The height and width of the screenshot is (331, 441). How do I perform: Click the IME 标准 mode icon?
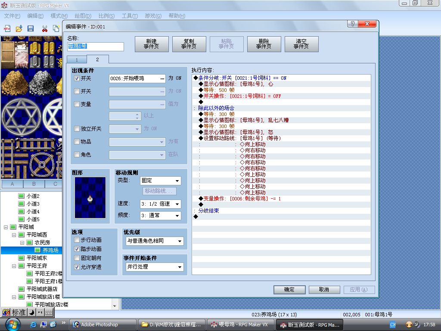point(19,312)
